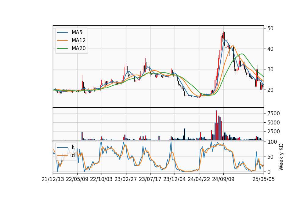The height and width of the screenshot is (211, 293).
Task: Click the 24/09/09 date axis label
Action: point(223,179)
